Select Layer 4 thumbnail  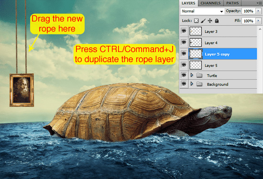(196, 42)
